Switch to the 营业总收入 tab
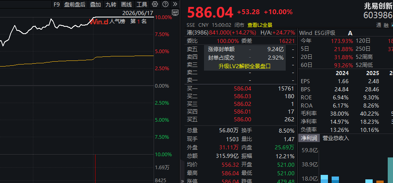393x183 pixels. click(336, 138)
